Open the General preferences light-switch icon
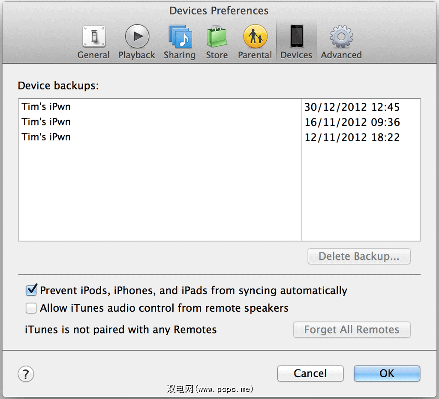This screenshot has height=399, width=439. (x=93, y=36)
